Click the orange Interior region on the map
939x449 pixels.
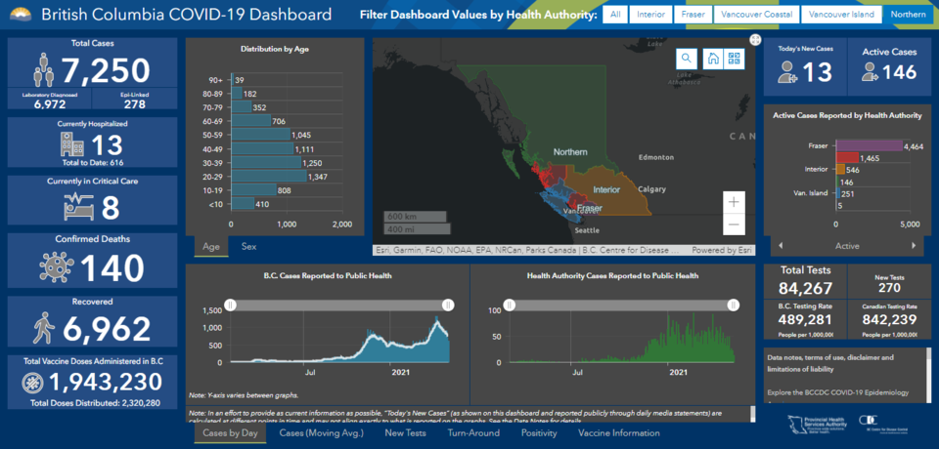click(607, 190)
